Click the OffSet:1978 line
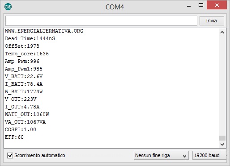This screenshot has height=166, width=230. tap(22, 46)
